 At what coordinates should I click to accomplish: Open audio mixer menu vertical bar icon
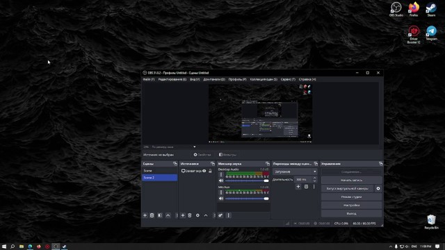(x=229, y=215)
